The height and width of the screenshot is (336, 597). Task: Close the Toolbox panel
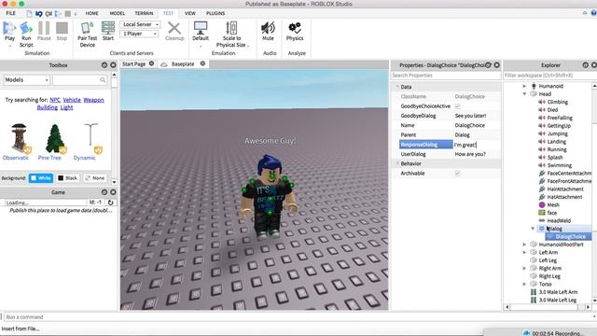113,65
